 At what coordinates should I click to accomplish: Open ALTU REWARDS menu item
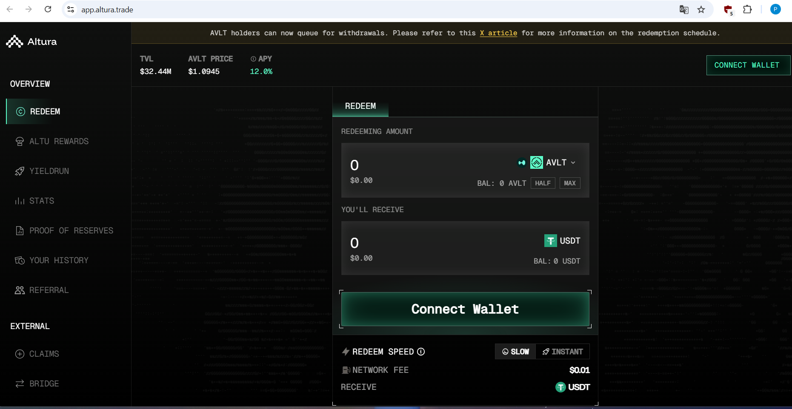point(59,141)
